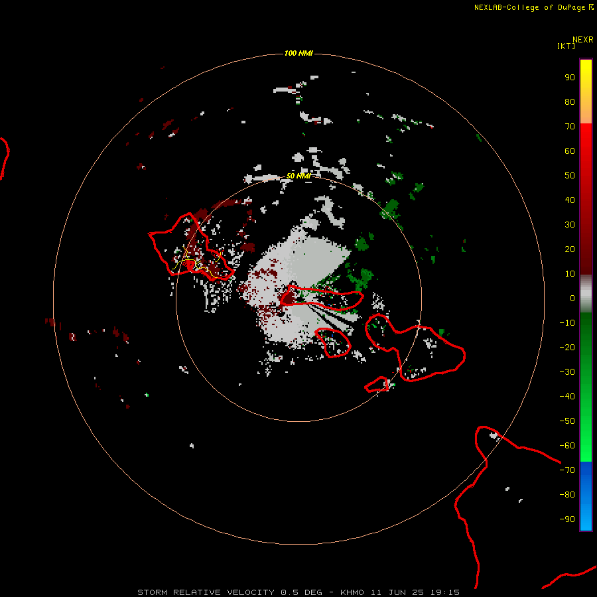The height and width of the screenshot is (597, 597).
Task: Click the -50 value on the velocity scale
Action: (x=567, y=421)
